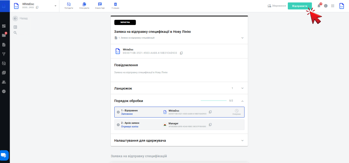349x163 pixels.
Task: Open the document outline list icon
Action: pyautogui.click(x=15, y=27)
